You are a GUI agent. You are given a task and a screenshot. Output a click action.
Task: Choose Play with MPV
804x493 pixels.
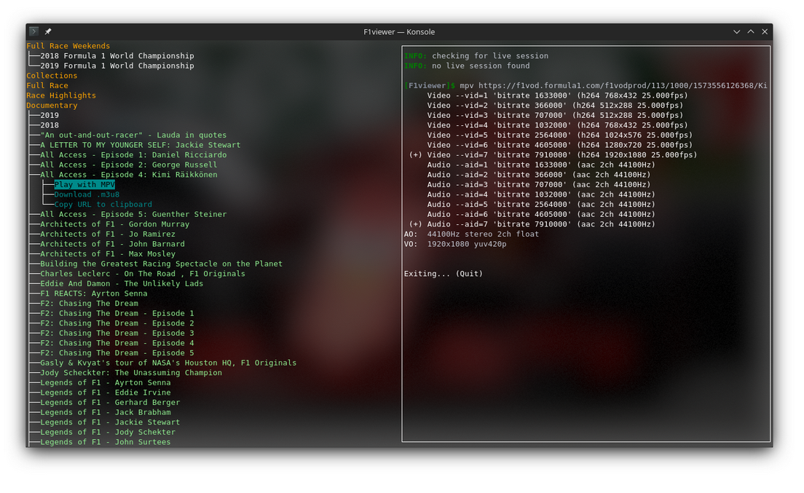84,184
